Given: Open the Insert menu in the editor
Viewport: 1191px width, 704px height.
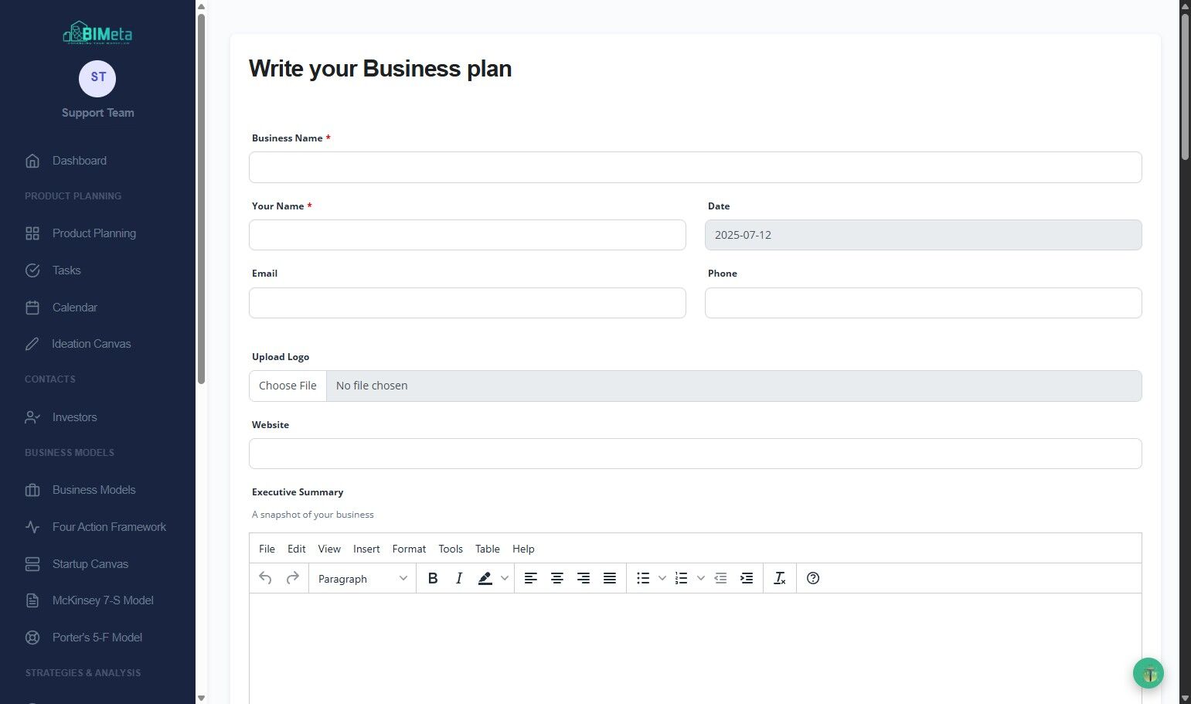Looking at the screenshot, I should [x=366, y=549].
